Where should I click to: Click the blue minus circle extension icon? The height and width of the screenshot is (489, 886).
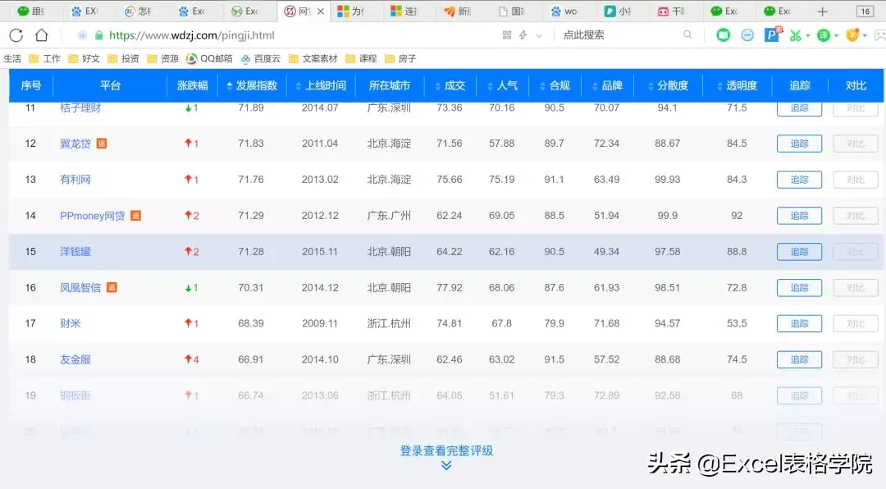coord(747,35)
